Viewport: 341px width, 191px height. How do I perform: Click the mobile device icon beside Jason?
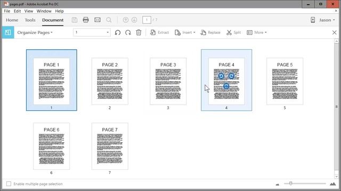point(313,20)
